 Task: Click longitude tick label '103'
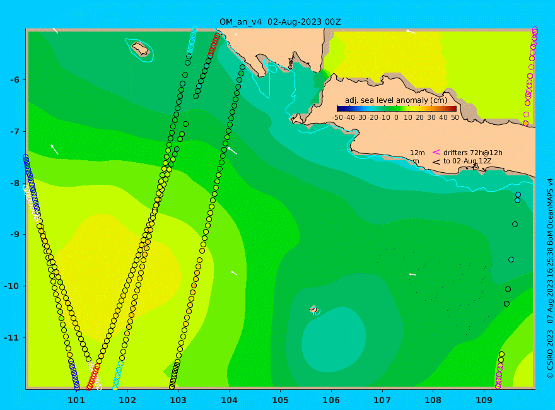(x=178, y=401)
